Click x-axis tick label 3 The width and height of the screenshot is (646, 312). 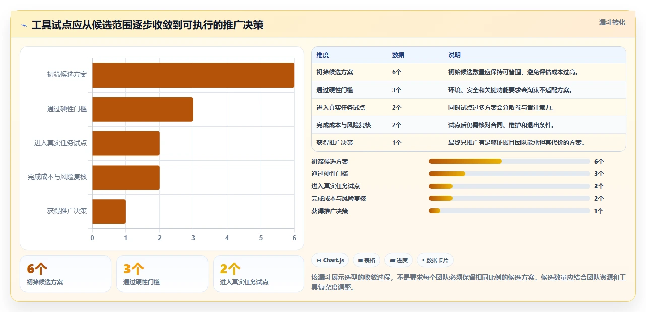(193, 238)
